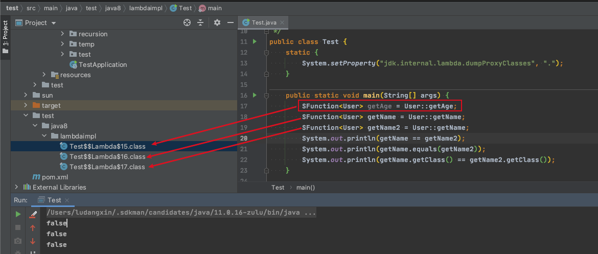The height and width of the screenshot is (254, 598).
Task: Click the locate/select opened file target icon
Action: click(187, 22)
